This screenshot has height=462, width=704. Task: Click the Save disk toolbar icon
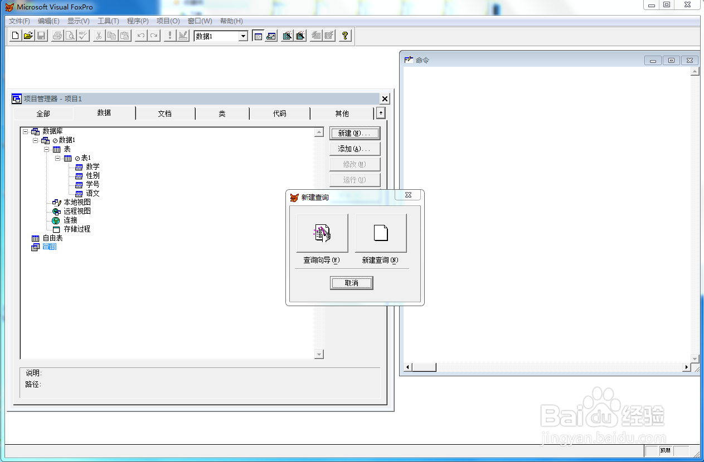41,36
